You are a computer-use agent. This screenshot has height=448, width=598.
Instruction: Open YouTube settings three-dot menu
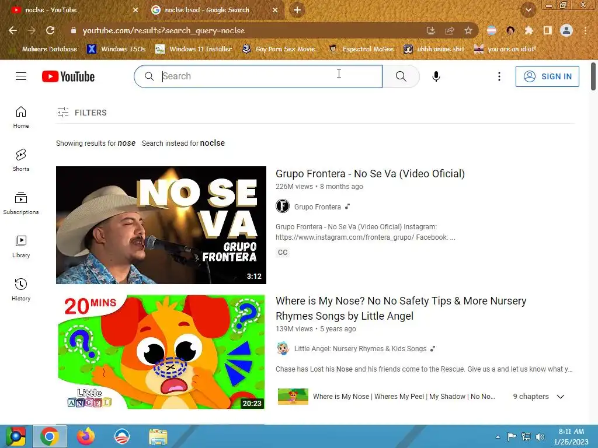coord(499,76)
